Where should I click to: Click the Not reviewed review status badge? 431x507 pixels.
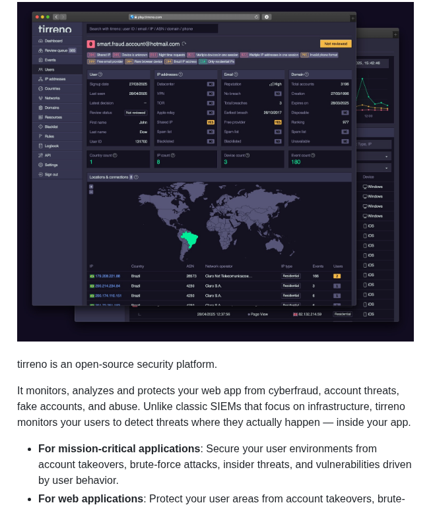tap(136, 113)
